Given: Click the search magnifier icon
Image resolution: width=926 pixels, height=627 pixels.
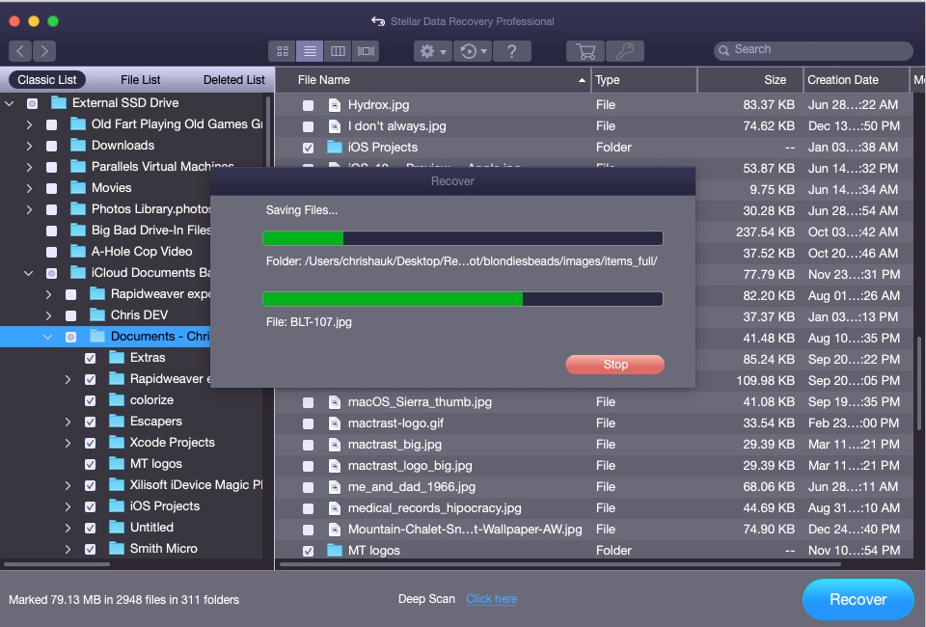Looking at the screenshot, I should [x=723, y=51].
